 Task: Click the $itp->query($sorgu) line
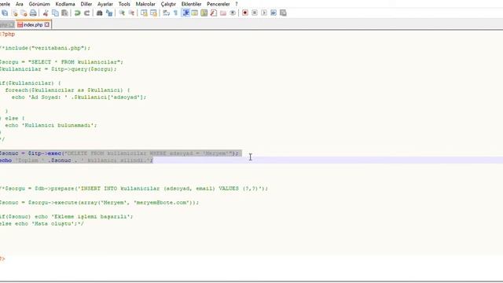click(x=58, y=69)
